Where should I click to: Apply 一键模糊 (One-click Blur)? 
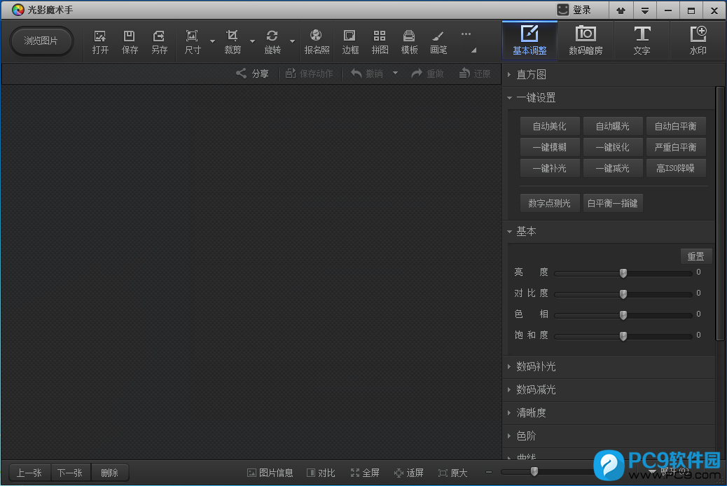pyautogui.click(x=549, y=147)
